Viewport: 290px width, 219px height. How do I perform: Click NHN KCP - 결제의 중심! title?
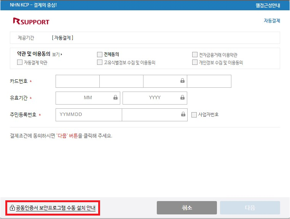click(x=33, y=5)
